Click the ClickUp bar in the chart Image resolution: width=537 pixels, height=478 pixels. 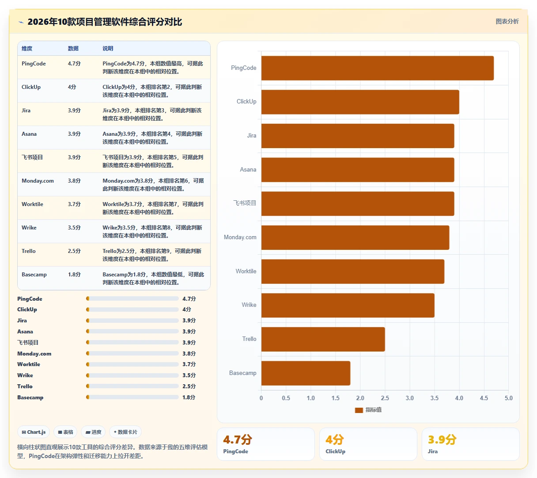[x=360, y=102]
